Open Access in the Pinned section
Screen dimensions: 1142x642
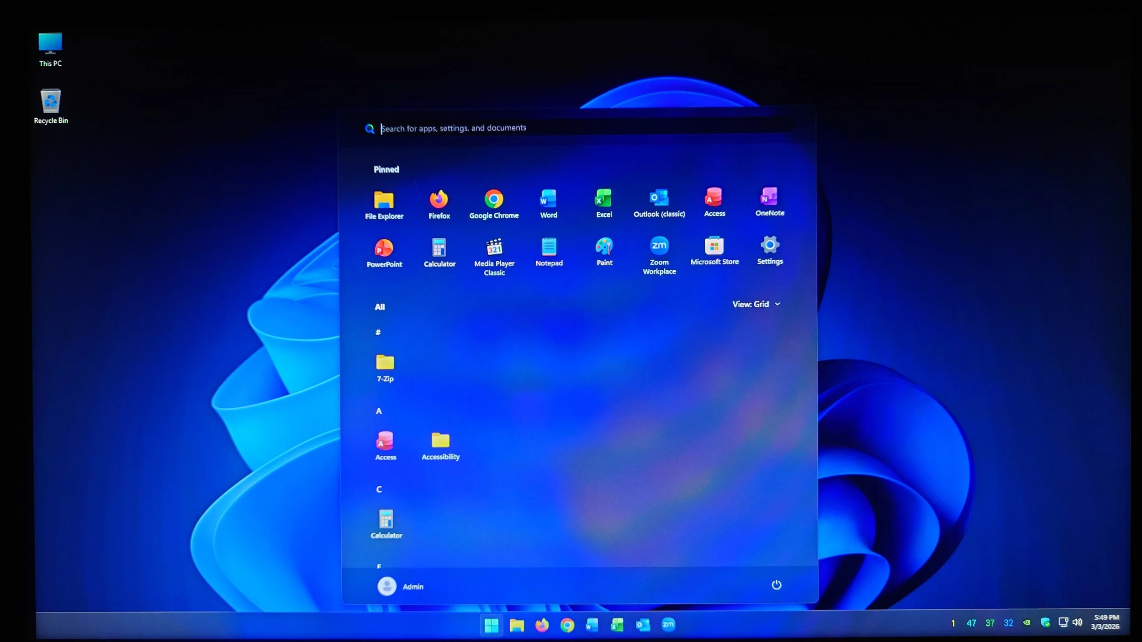pos(714,202)
